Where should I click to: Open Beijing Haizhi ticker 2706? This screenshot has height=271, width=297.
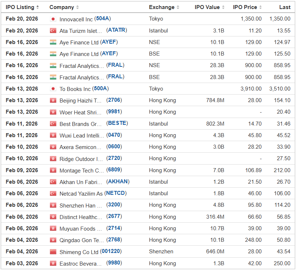click(114, 100)
